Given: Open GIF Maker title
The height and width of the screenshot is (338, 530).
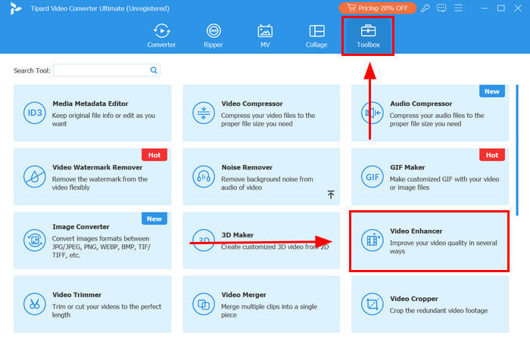Looking at the screenshot, I should coord(407,167).
